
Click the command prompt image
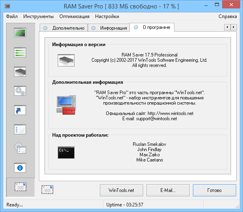coord(66,152)
